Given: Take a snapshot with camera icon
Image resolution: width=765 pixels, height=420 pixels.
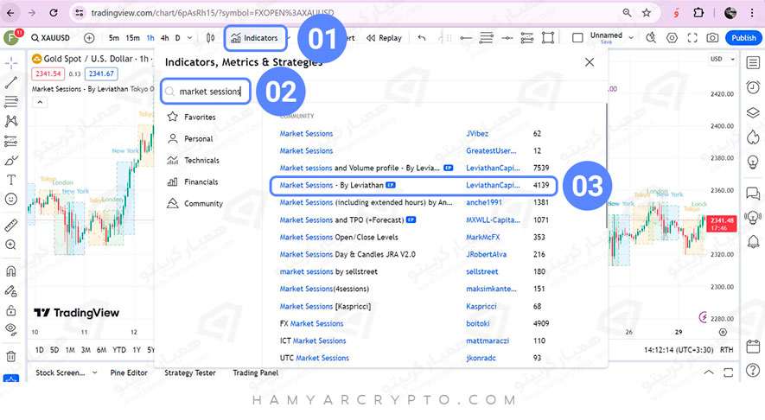Looking at the screenshot, I should tap(712, 38).
